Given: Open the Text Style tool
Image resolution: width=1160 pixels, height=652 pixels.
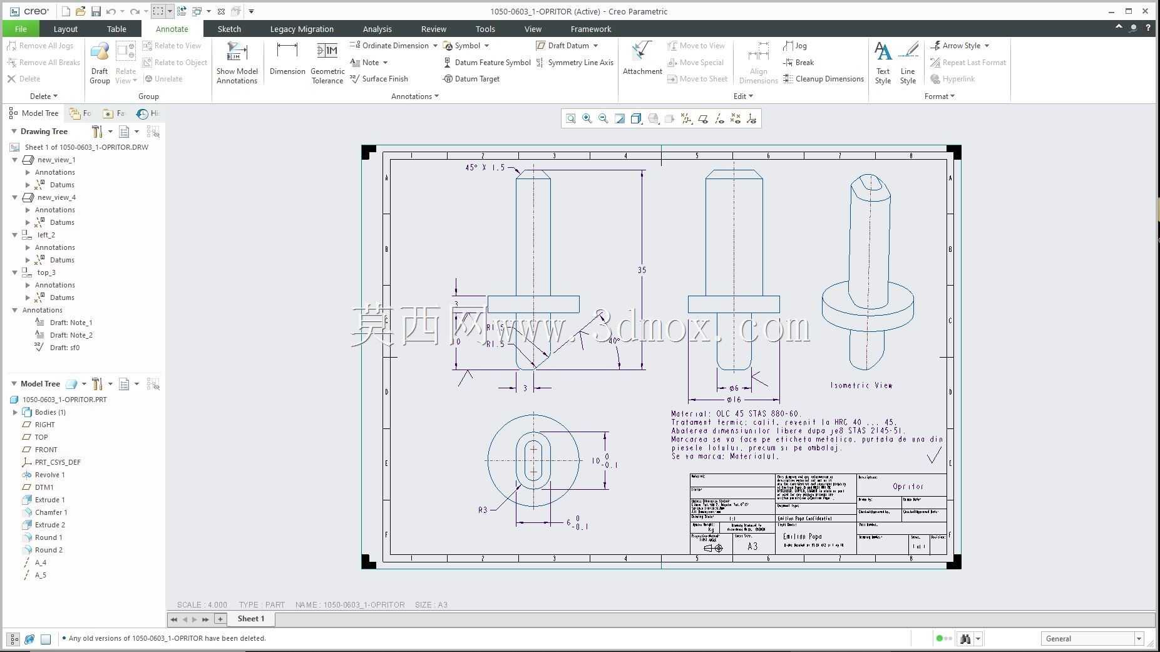Looking at the screenshot, I should pos(883,63).
